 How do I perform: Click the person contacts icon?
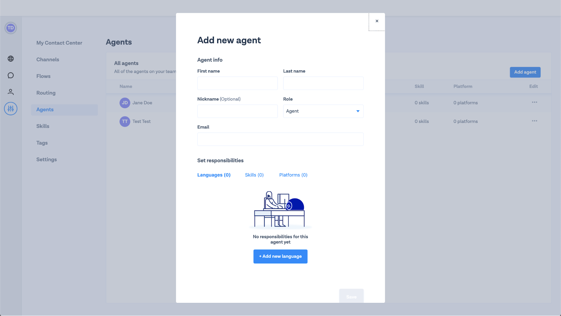coord(11,92)
